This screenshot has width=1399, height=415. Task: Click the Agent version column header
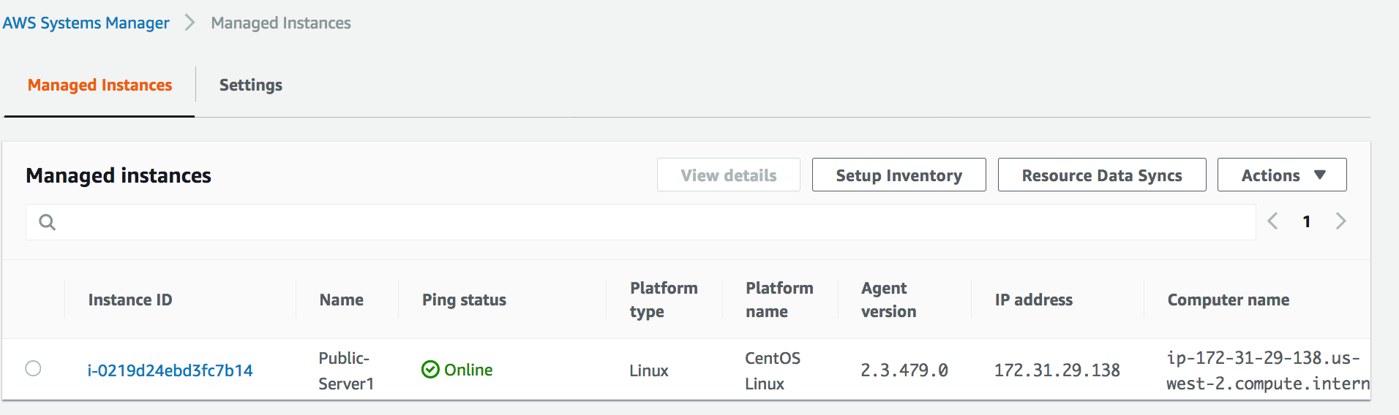[x=888, y=300]
